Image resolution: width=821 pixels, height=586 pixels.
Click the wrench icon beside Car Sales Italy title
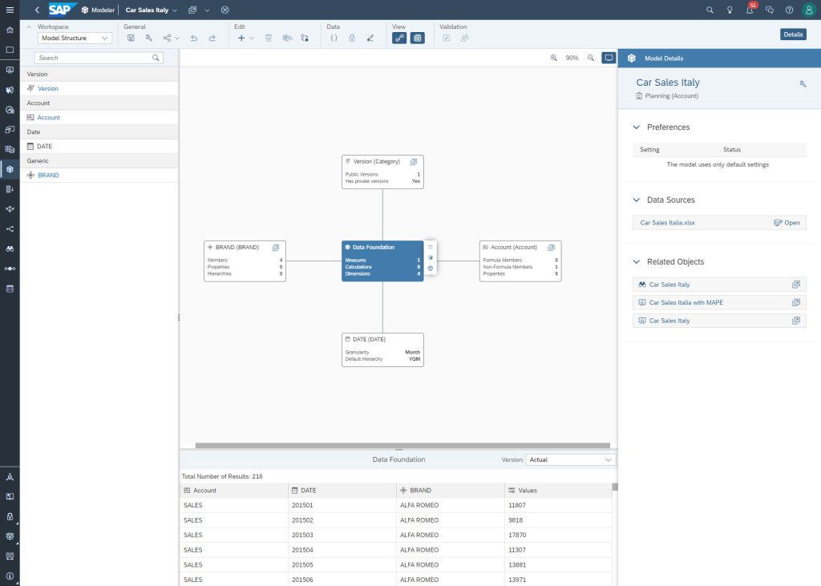pyautogui.click(x=803, y=84)
